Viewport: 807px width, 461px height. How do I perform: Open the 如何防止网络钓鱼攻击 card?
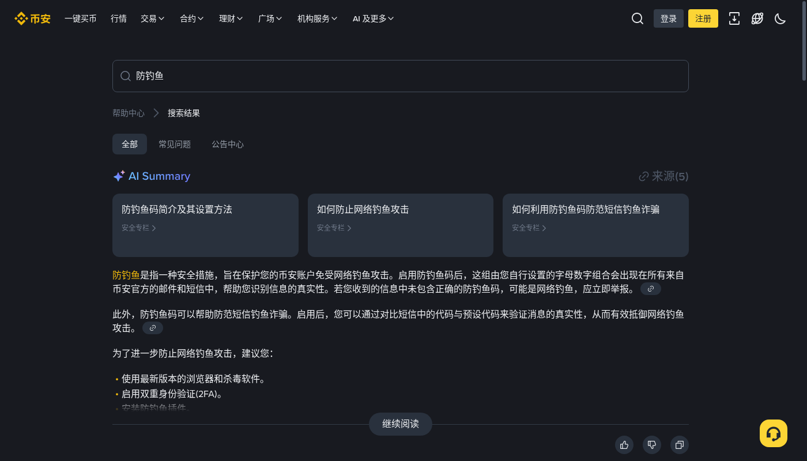click(401, 225)
